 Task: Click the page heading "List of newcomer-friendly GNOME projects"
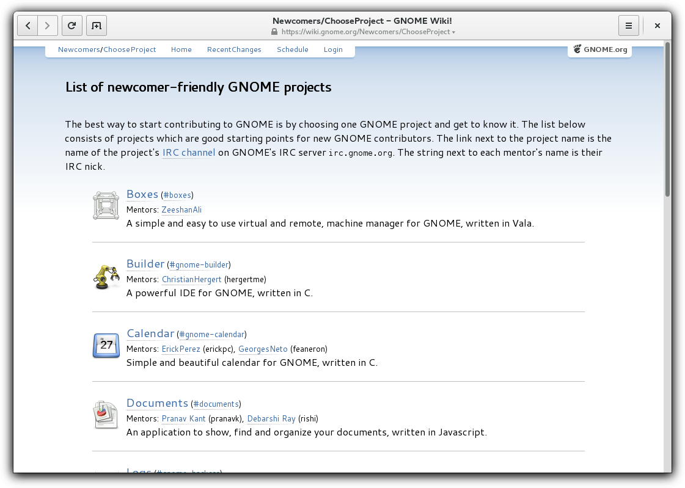pos(199,87)
